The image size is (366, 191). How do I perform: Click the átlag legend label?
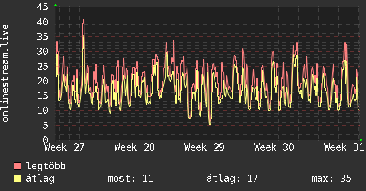[x=40, y=179]
